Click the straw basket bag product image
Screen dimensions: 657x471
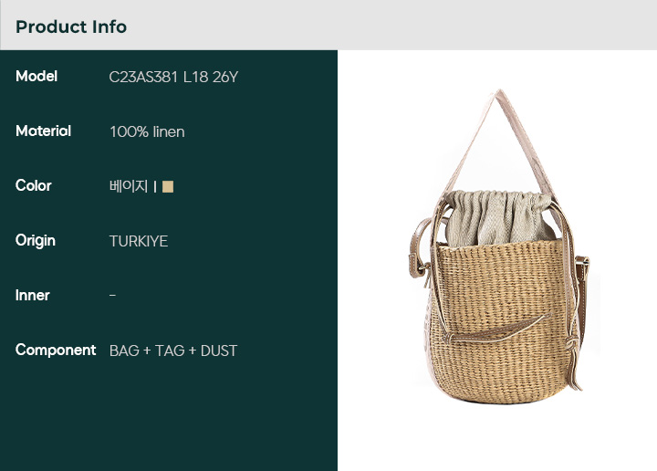[500, 246]
